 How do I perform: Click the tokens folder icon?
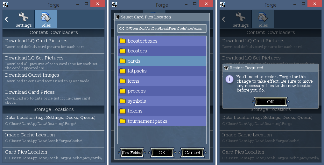click(123, 111)
